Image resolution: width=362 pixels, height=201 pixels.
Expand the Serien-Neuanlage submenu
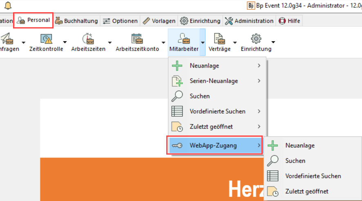259,81
